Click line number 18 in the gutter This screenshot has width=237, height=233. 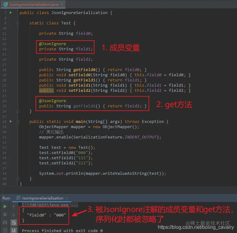click(x=4, y=70)
